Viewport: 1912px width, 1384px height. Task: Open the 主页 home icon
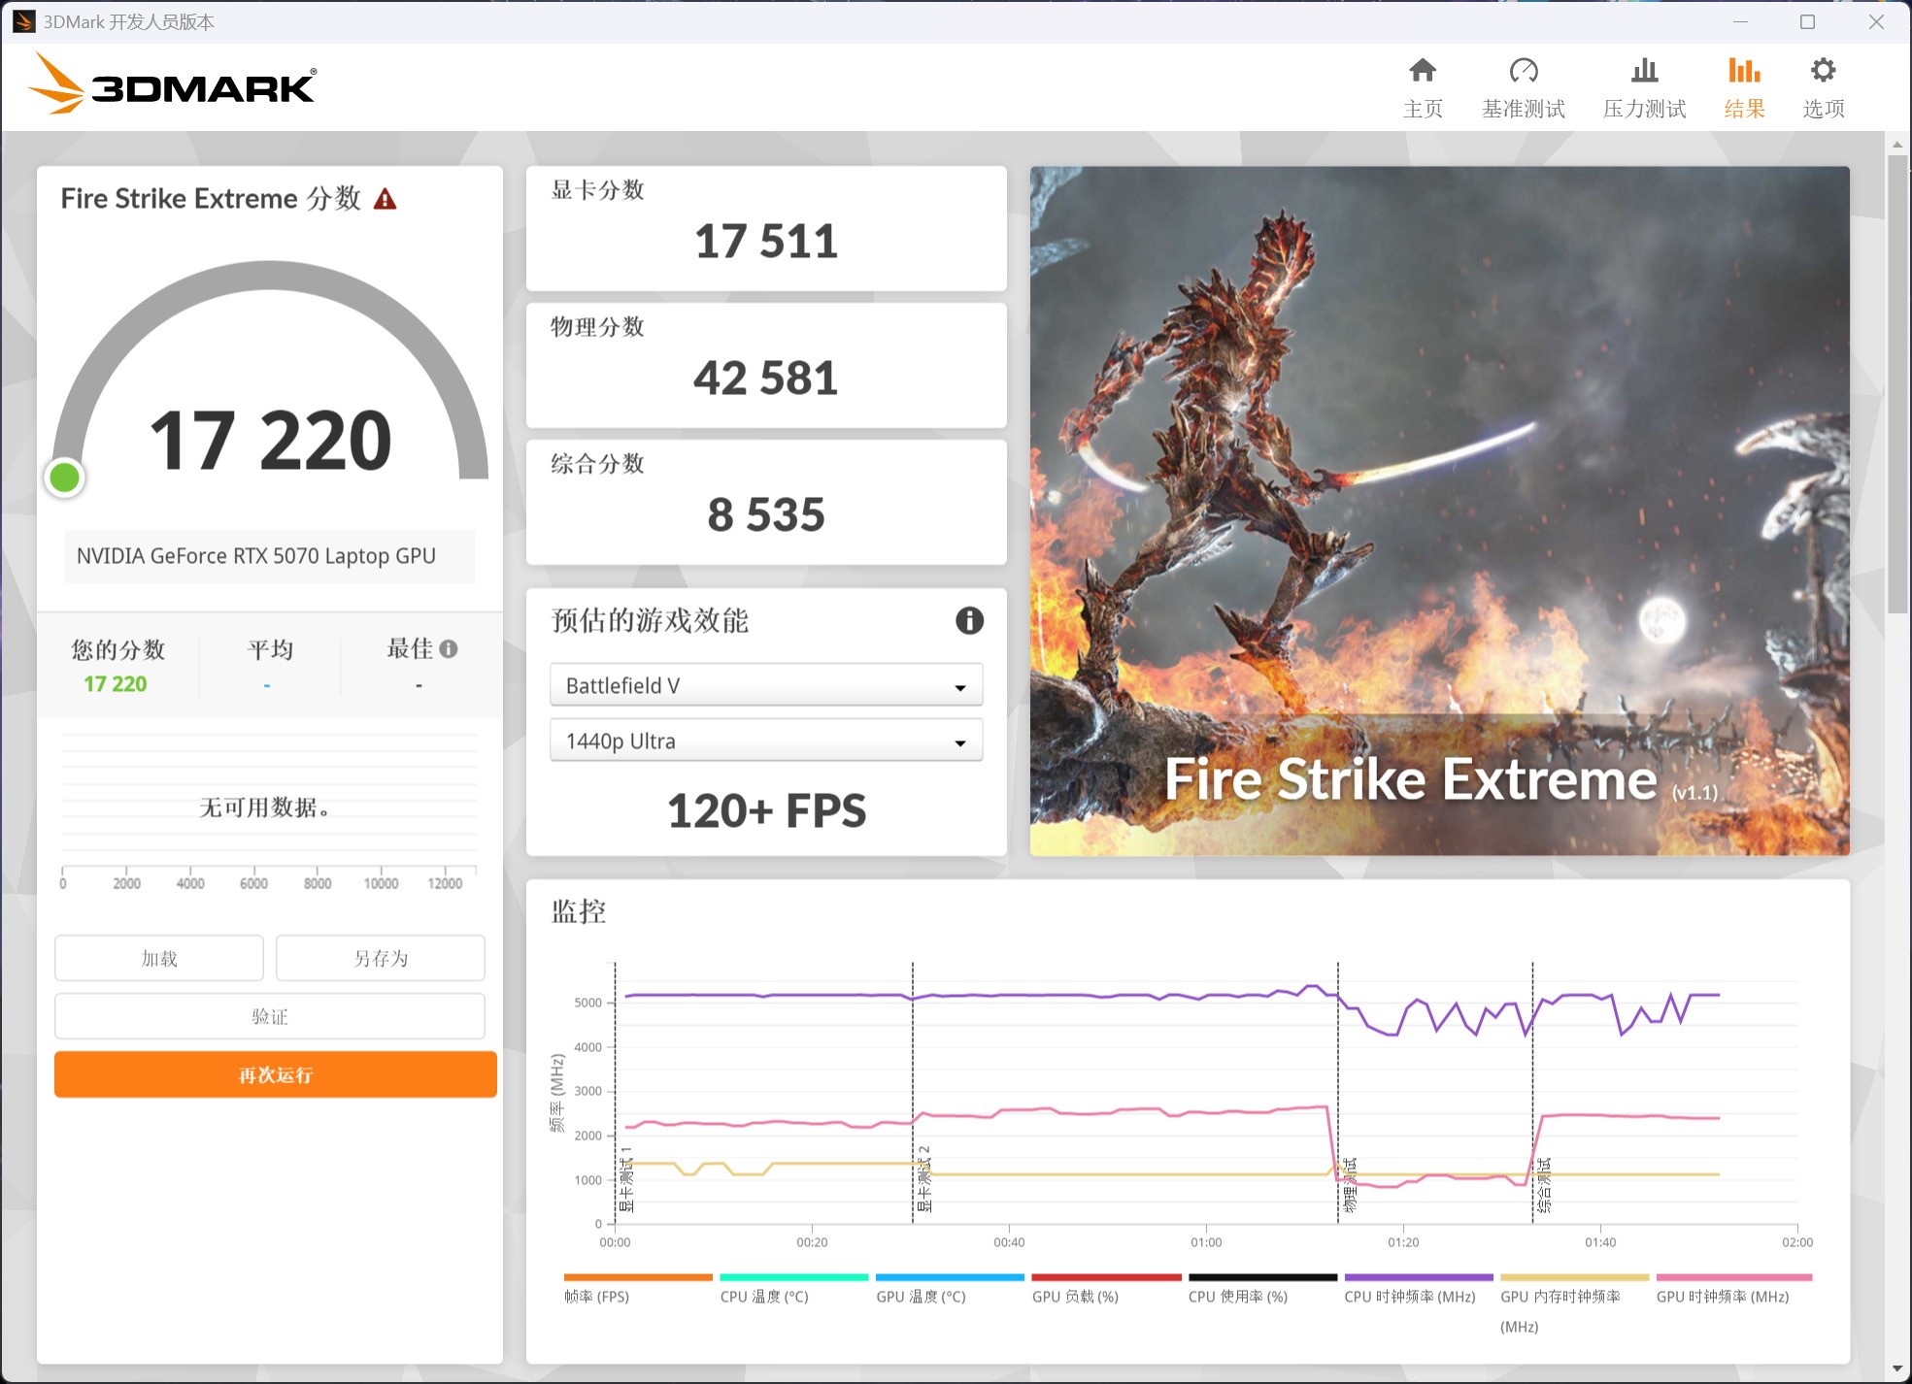coord(1423,71)
